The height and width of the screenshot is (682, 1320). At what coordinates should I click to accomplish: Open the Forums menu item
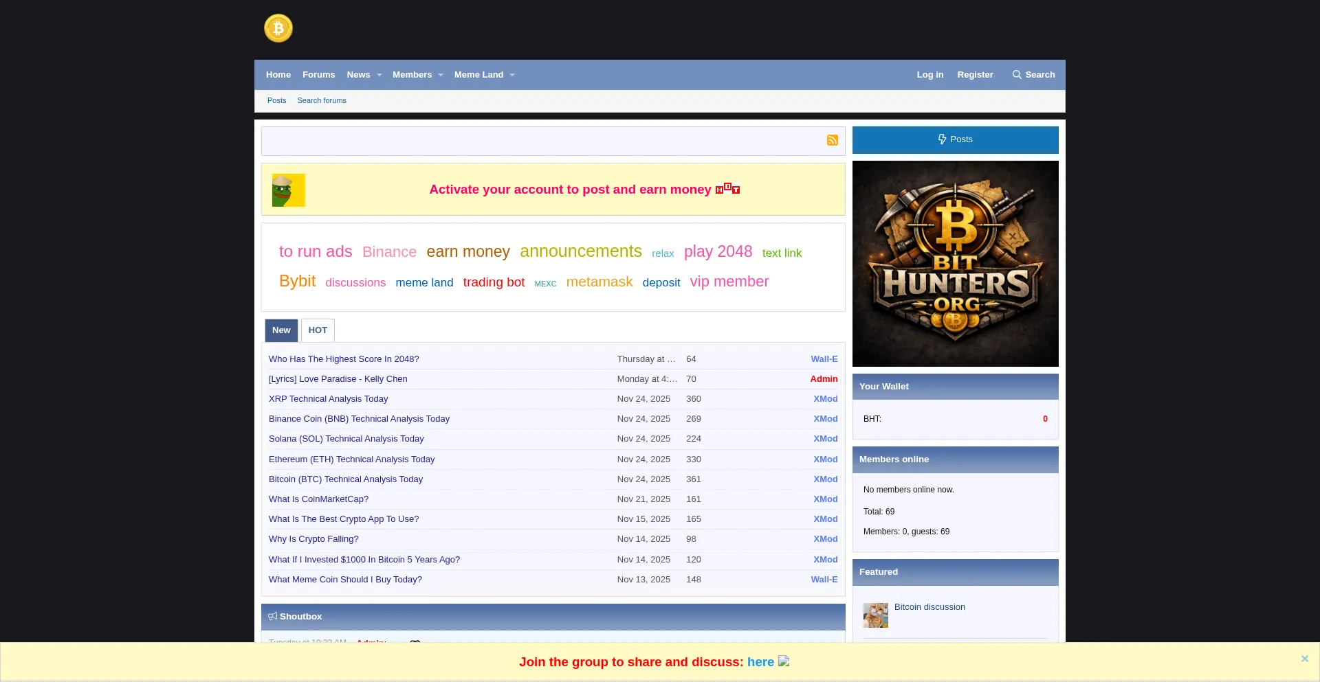(x=318, y=74)
